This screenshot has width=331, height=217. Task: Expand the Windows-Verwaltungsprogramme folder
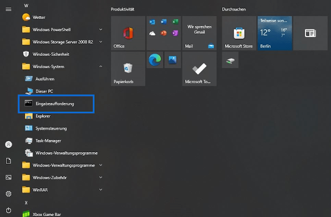click(62, 165)
